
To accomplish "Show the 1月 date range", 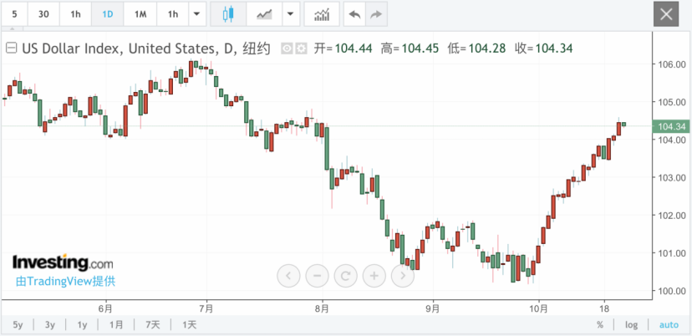I will tap(116, 325).
